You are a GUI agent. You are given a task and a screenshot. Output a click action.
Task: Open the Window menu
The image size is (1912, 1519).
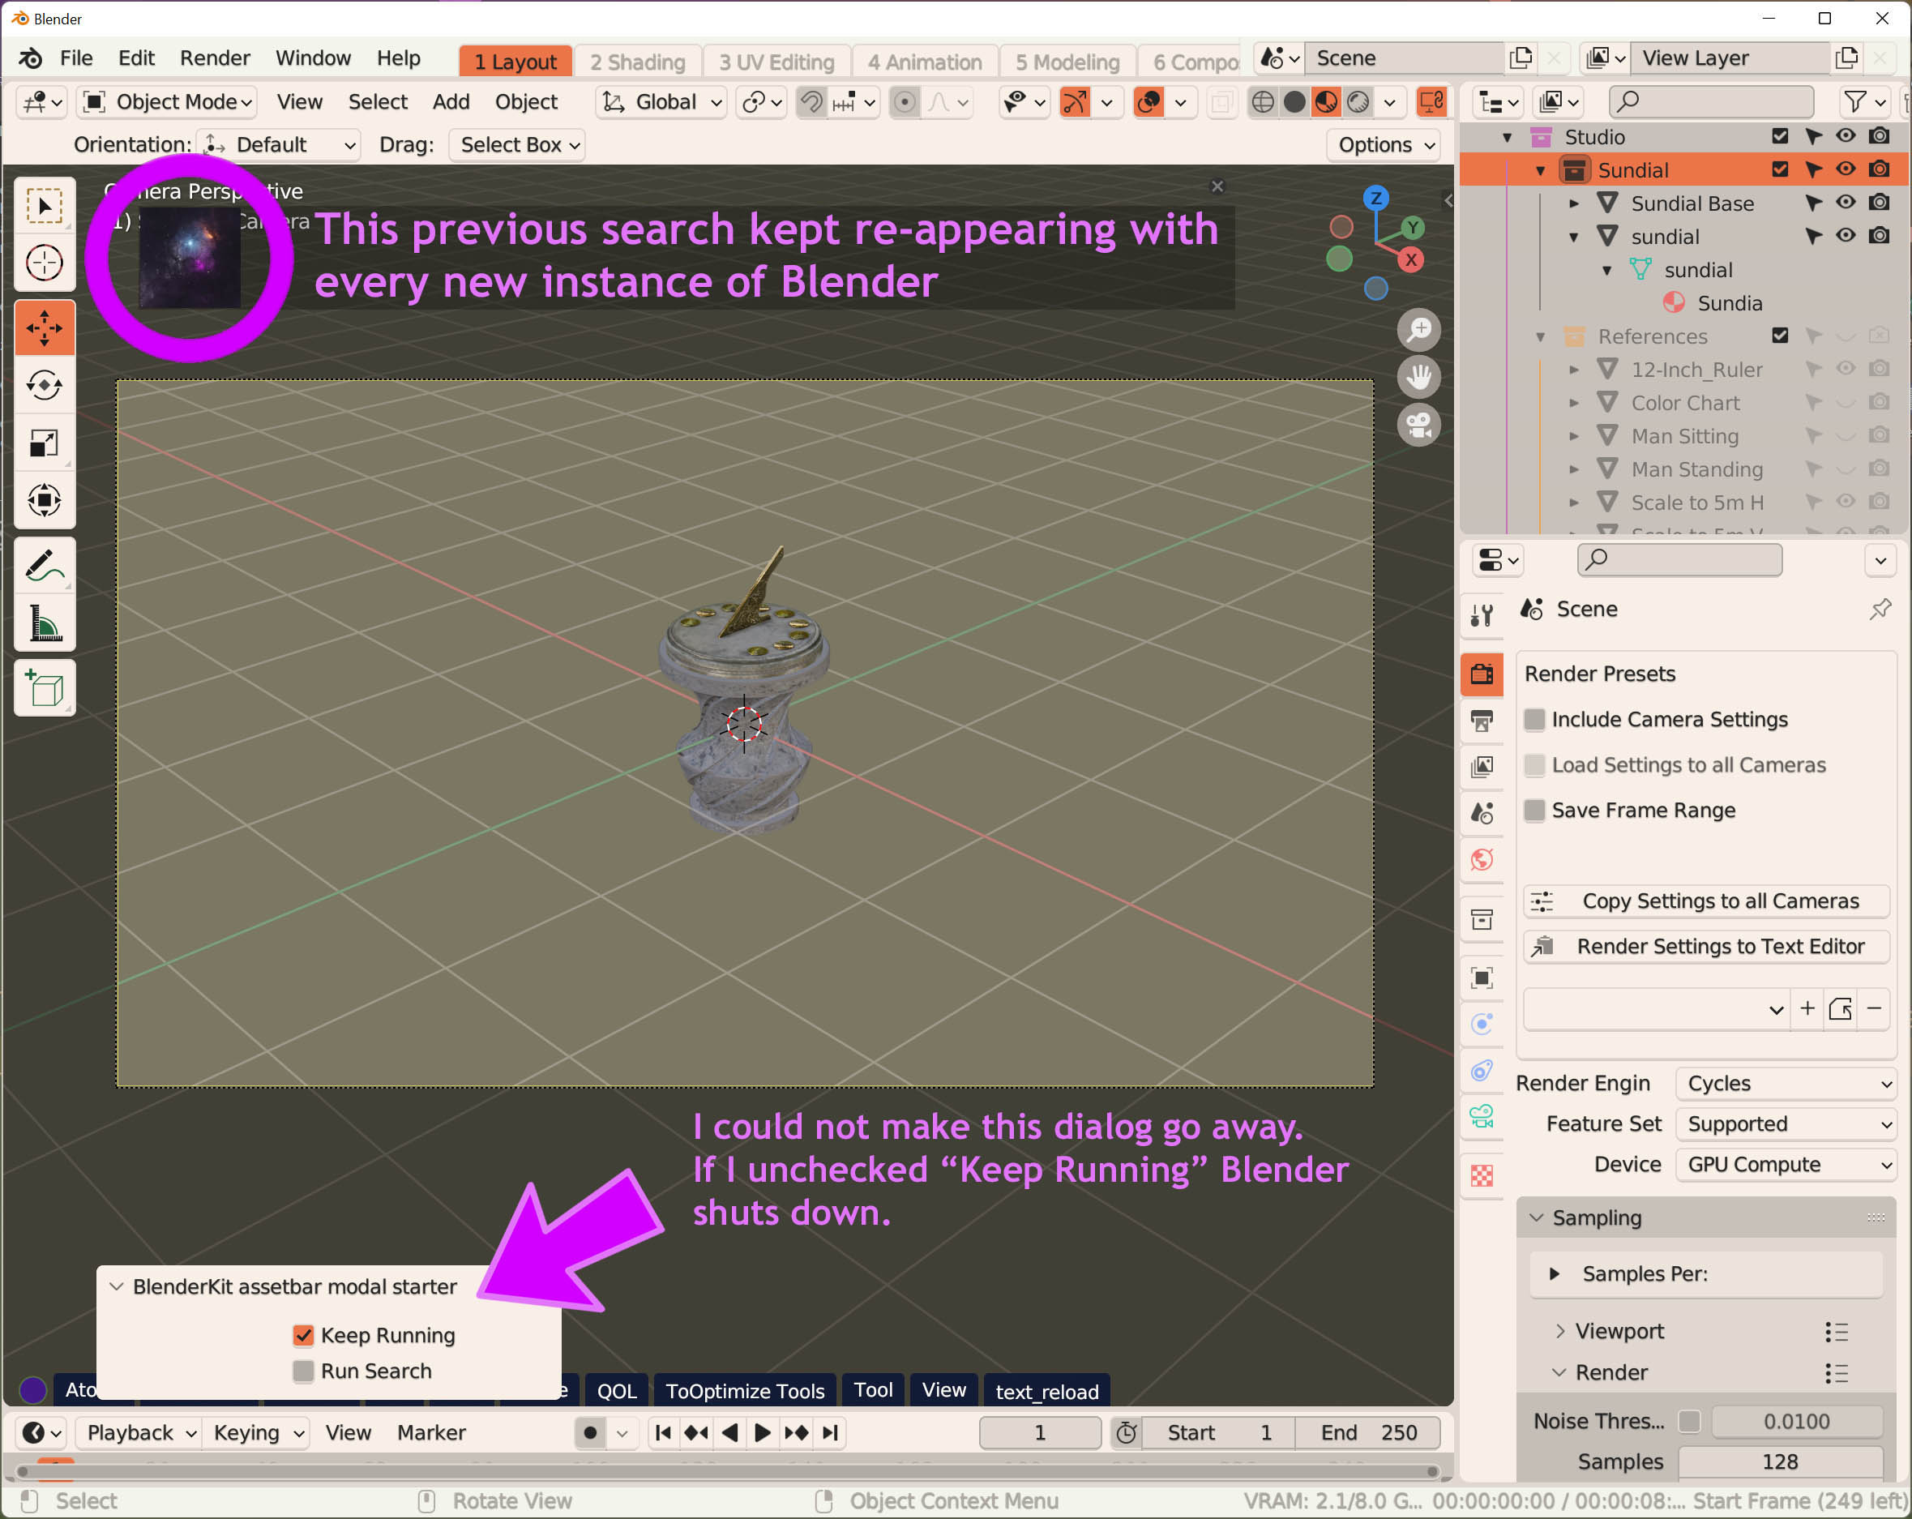coord(312,57)
